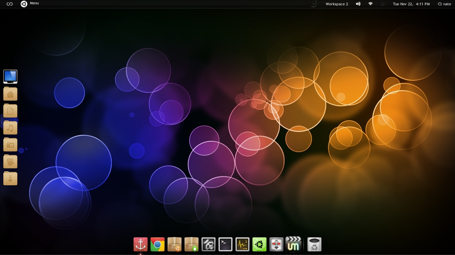Open the package installer with green arrow
This screenshot has width=455, height=255.
point(192,244)
